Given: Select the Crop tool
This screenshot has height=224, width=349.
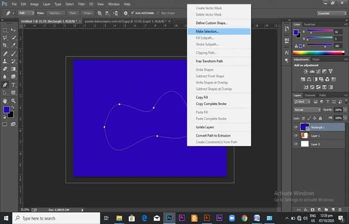Looking at the screenshot, I should pos(5,45).
